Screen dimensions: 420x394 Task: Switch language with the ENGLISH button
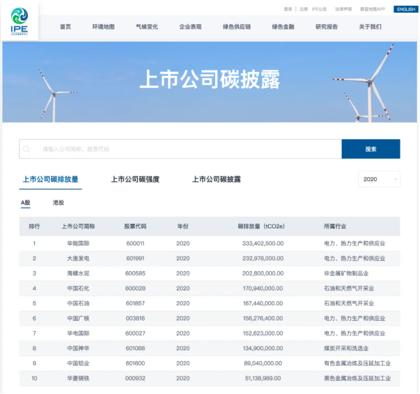(x=406, y=9)
